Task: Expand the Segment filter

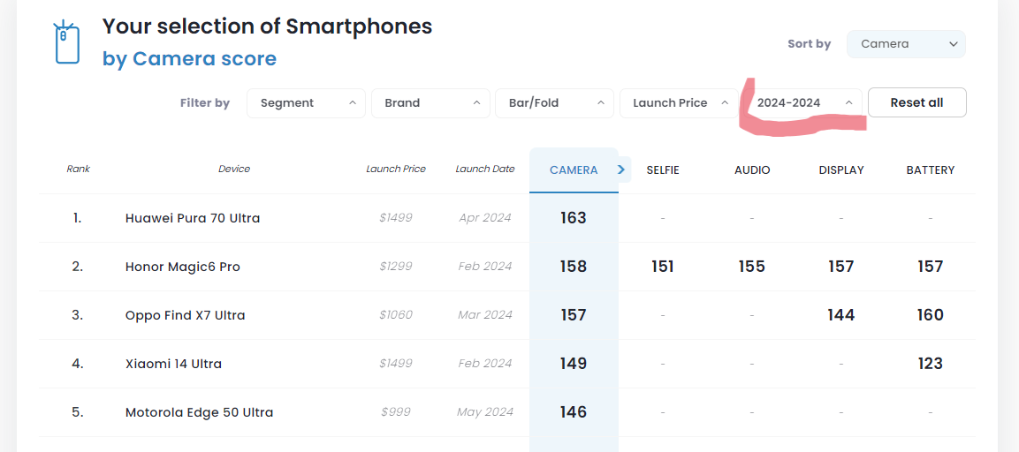Action: click(306, 103)
